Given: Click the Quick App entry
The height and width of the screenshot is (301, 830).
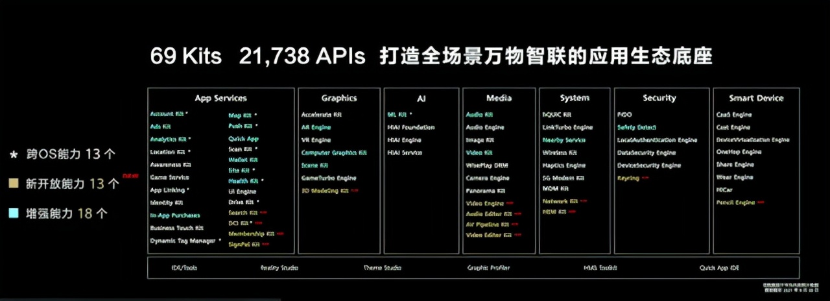Looking at the screenshot, I should pyautogui.click(x=243, y=139).
